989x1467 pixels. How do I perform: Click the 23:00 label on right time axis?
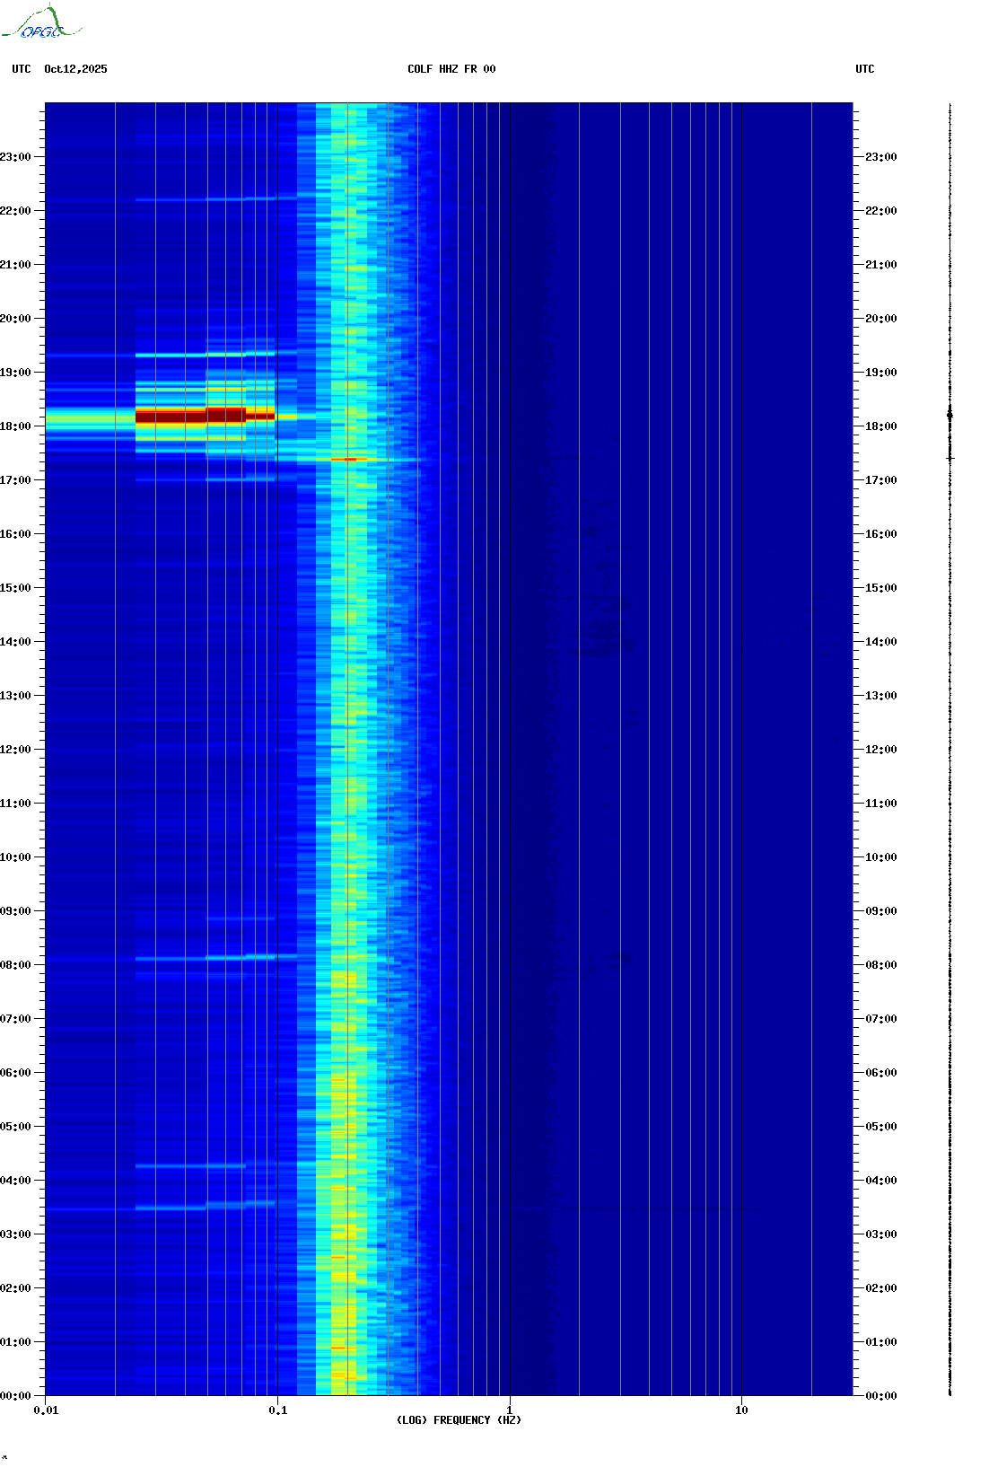click(x=881, y=157)
